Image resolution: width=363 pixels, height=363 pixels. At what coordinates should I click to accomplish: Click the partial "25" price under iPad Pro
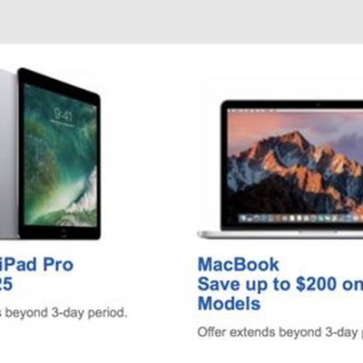click(5, 284)
